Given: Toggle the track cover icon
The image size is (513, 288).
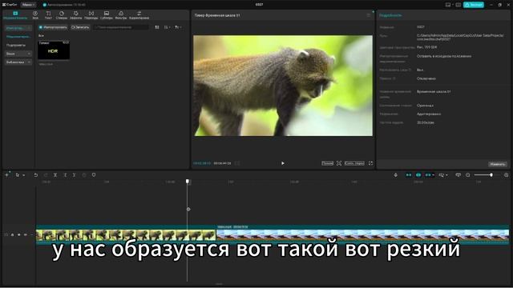Looking at the screenshot, I should click(x=6, y=234).
